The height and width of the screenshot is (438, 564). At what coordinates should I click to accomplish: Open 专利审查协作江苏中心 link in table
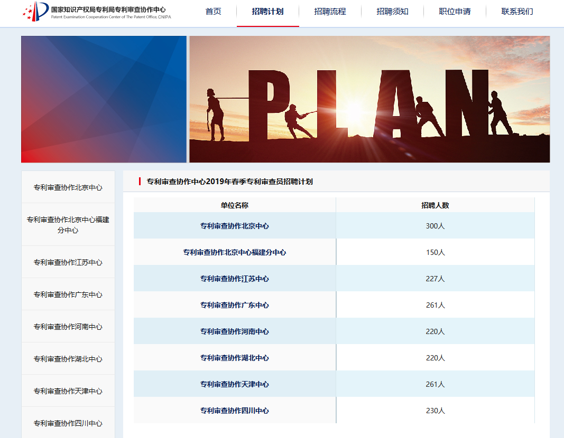click(x=235, y=279)
